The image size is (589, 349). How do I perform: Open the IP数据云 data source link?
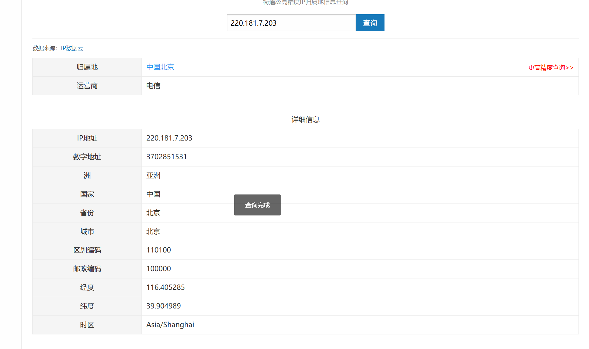[72, 48]
